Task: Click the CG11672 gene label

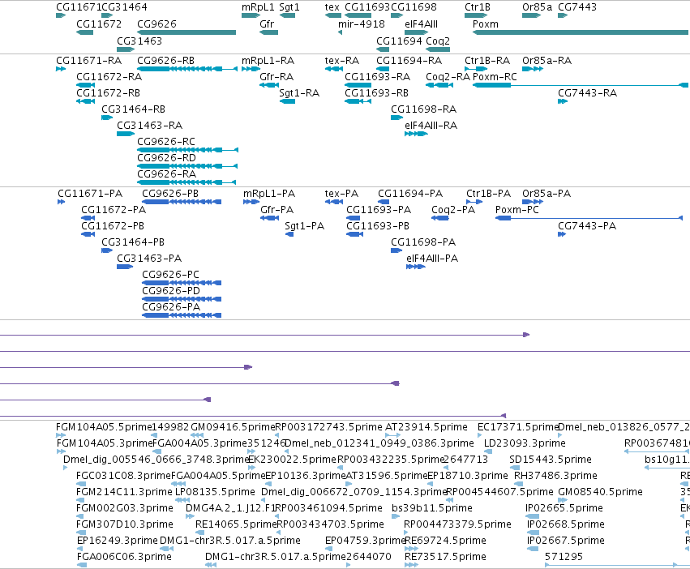Action: (x=99, y=24)
